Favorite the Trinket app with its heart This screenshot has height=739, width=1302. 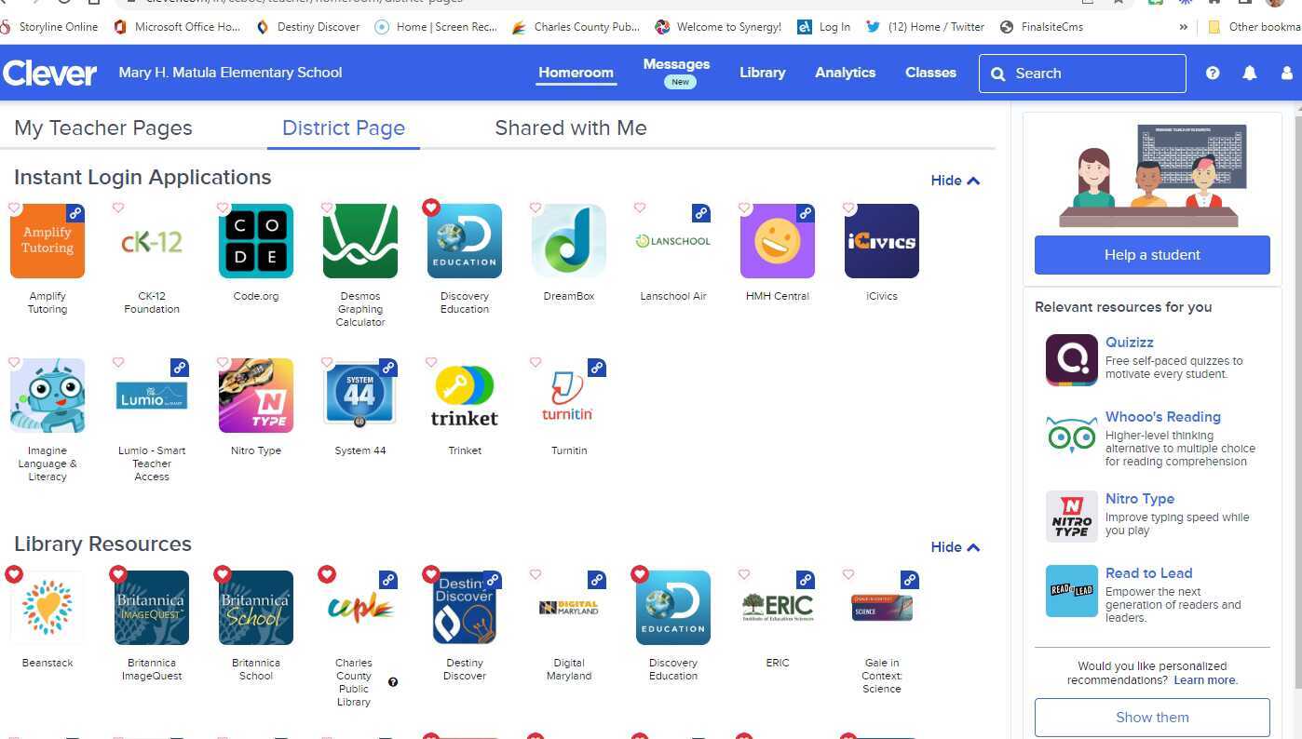pyautogui.click(x=431, y=362)
